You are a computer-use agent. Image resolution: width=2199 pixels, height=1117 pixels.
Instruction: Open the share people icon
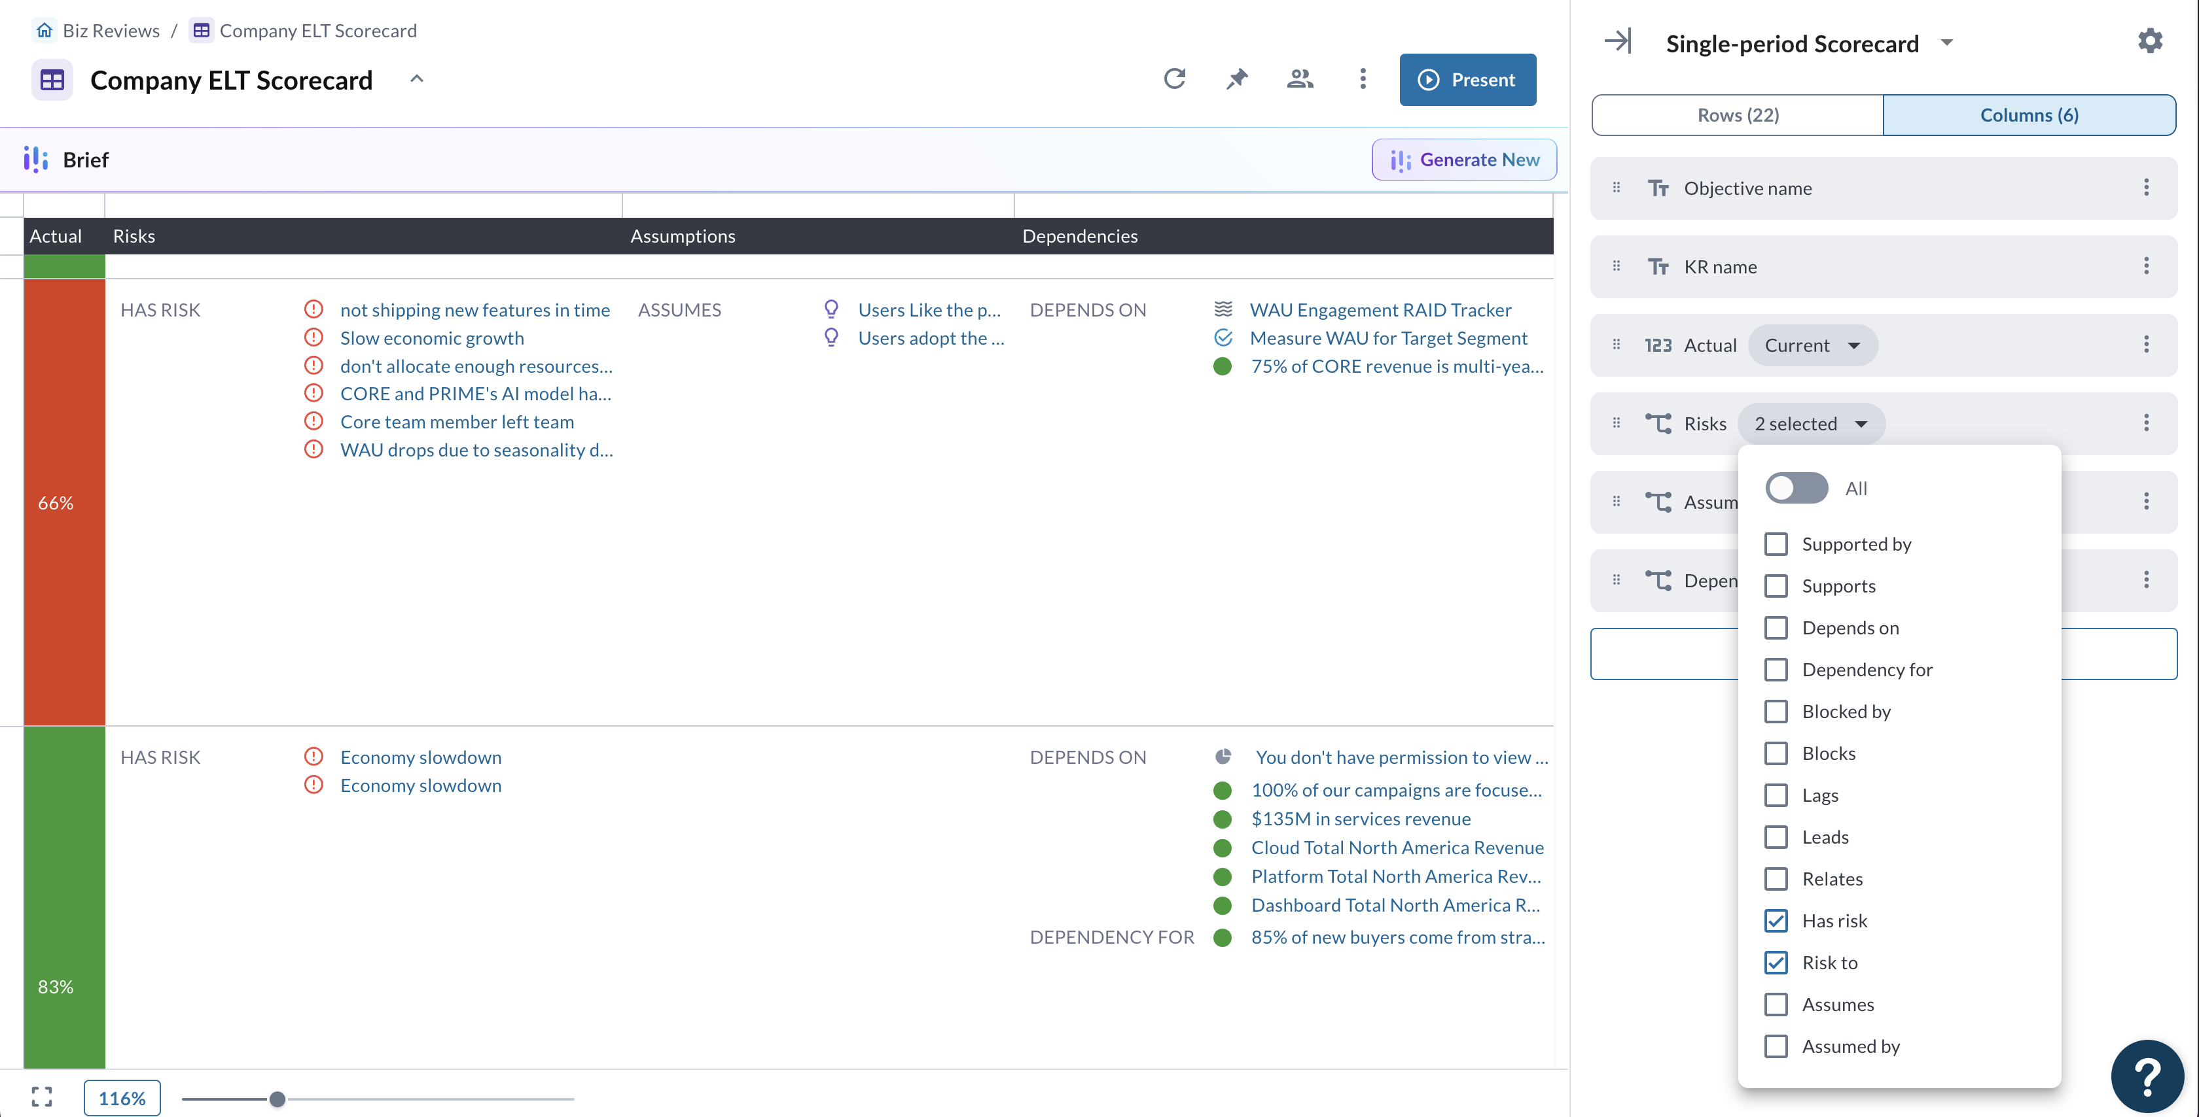click(1299, 79)
